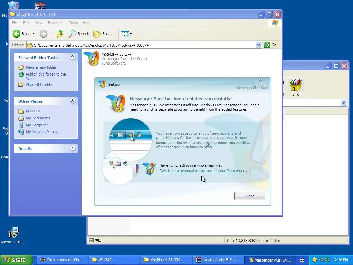The image size is (353, 265).
Task: Click the WinRAR status text Total 13,815,808 bytes
Action: coord(253,241)
